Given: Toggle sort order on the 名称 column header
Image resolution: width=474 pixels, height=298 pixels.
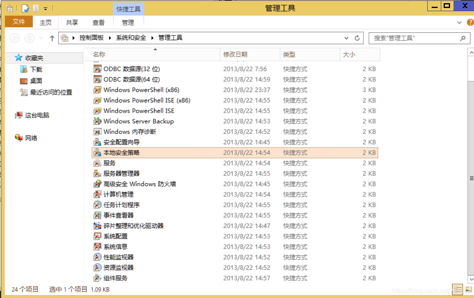Looking at the screenshot, I should coord(99,54).
